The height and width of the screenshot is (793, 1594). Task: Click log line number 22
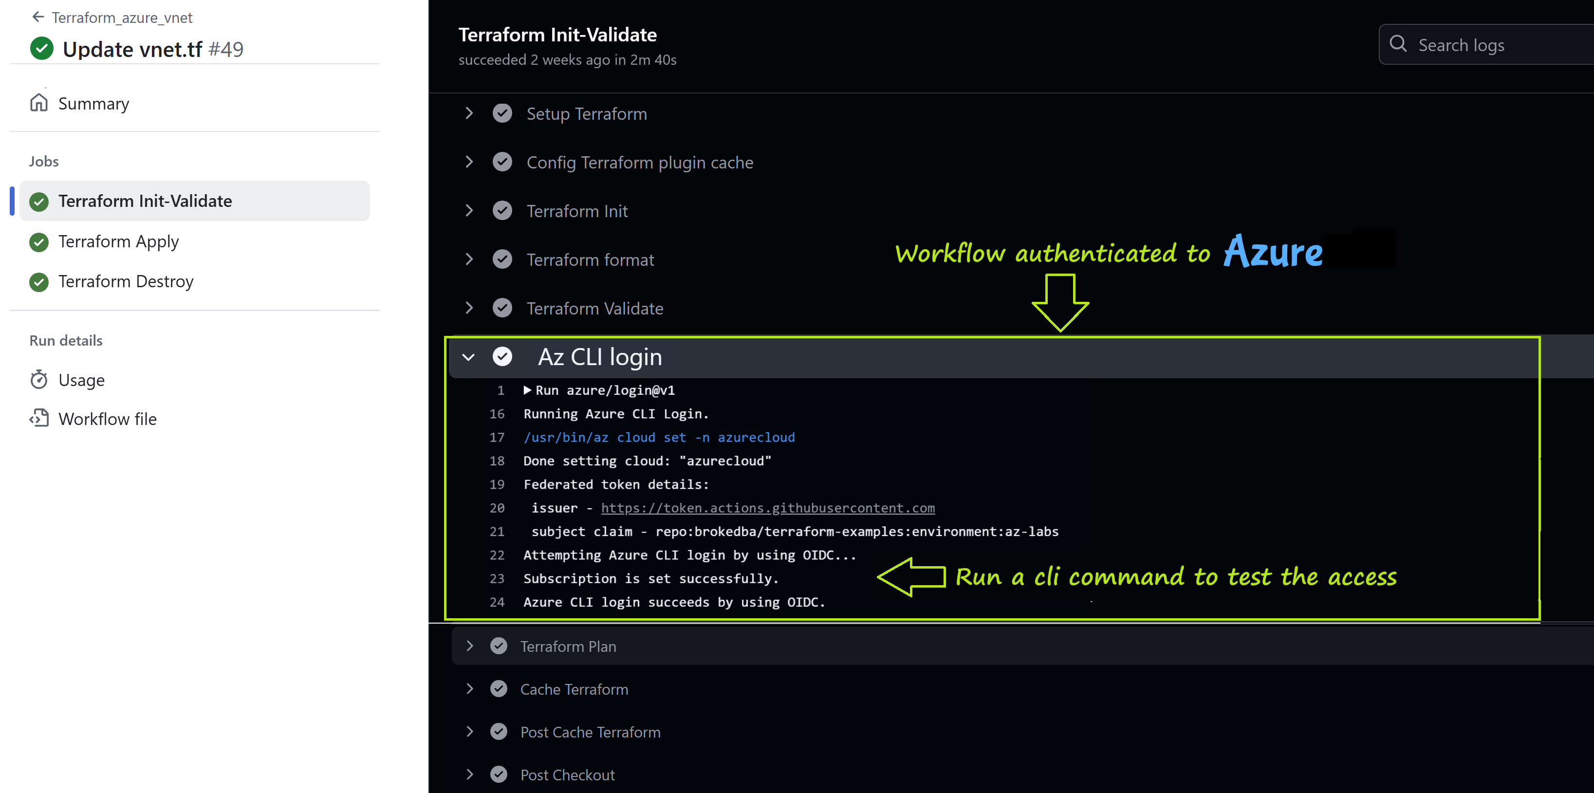(497, 555)
